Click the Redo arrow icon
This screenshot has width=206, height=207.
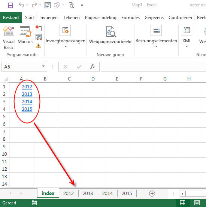pyautogui.click(x=34, y=5)
